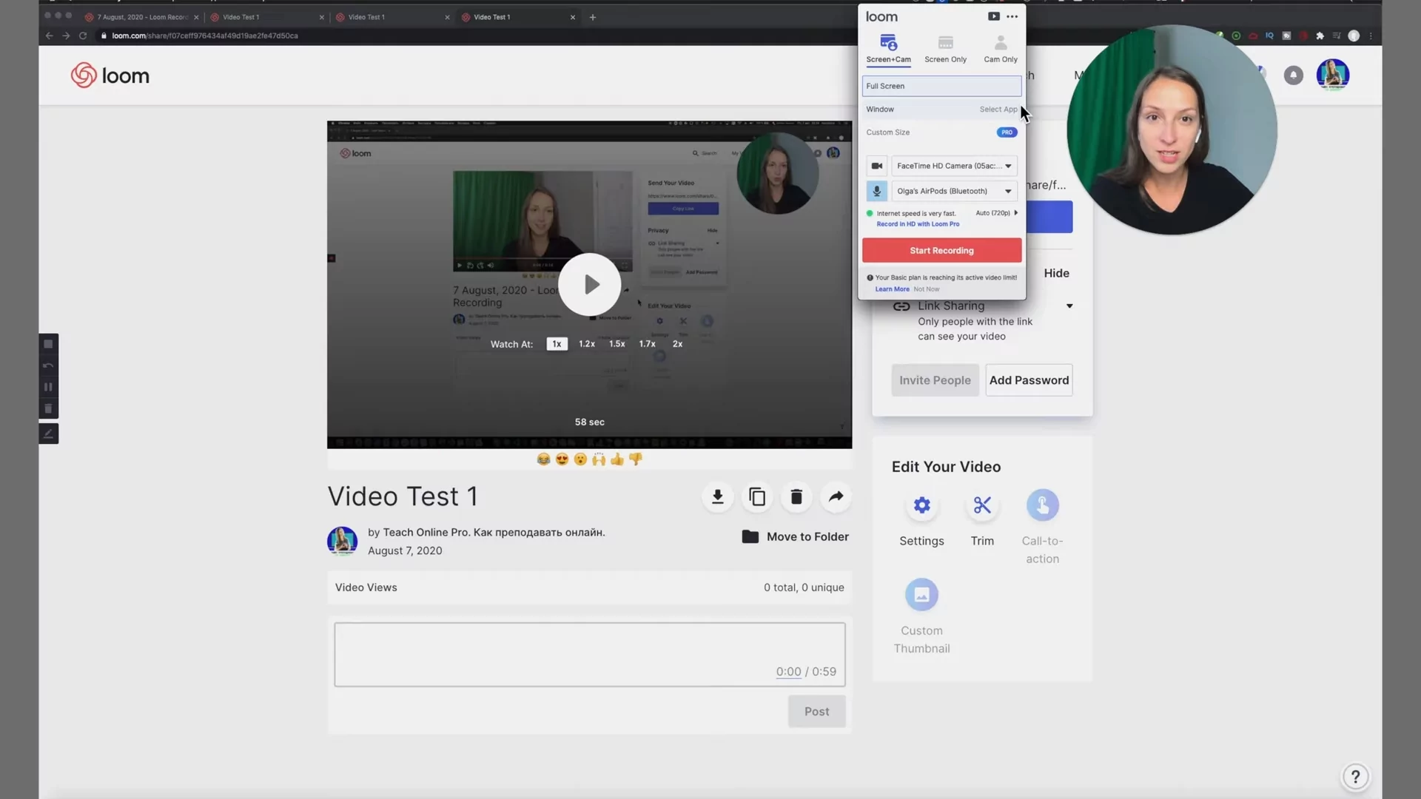
Task: Set playback speed to 1.2x
Action: (x=586, y=344)
